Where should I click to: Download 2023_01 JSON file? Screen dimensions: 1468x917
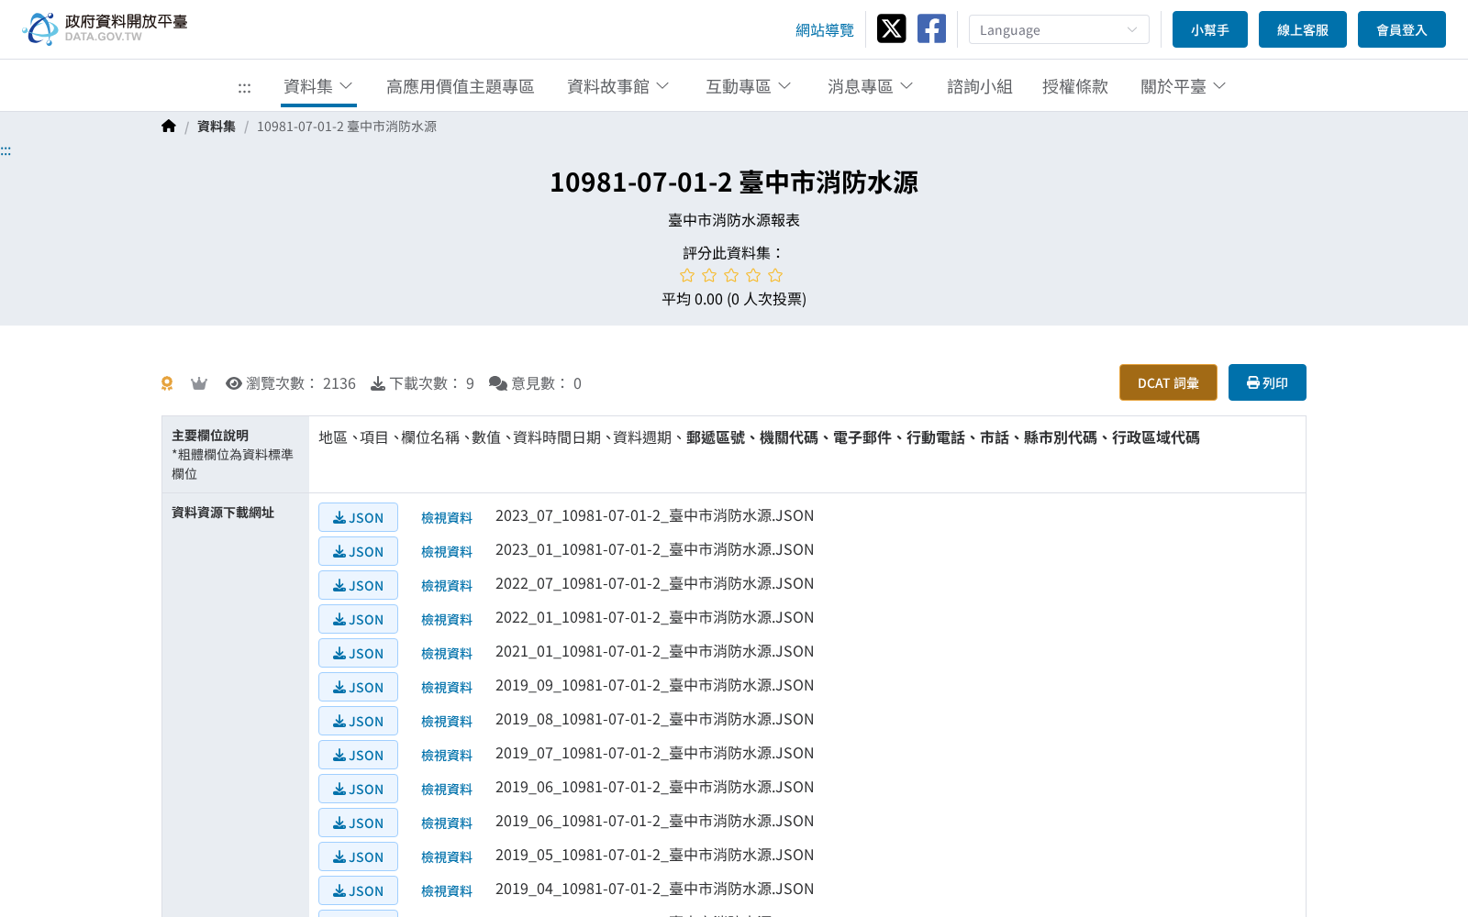tap(358, 551)
